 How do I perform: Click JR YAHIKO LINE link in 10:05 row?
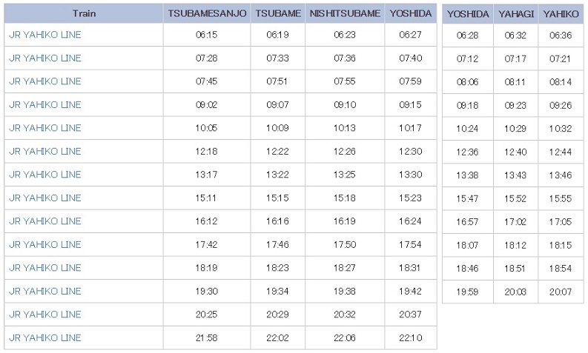tap(44, 128)
